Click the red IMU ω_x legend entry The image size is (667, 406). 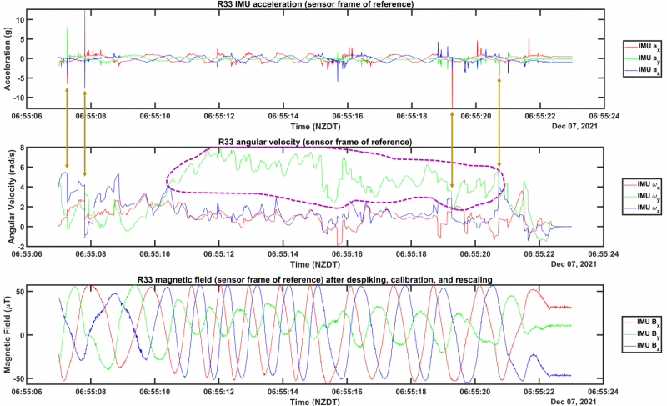pos(647,183)
